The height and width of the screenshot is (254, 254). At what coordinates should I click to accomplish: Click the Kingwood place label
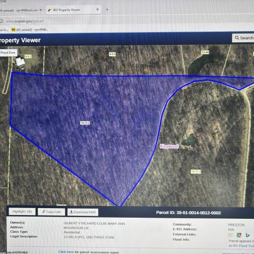click(169, 146)
